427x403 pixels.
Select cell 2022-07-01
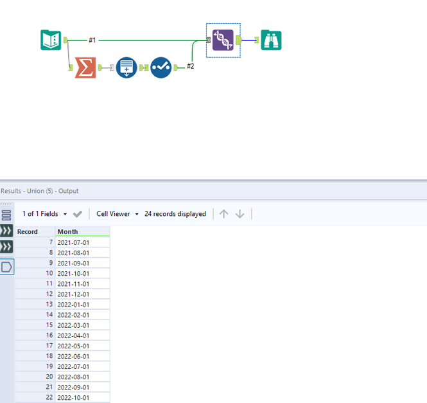coord(83,367)
